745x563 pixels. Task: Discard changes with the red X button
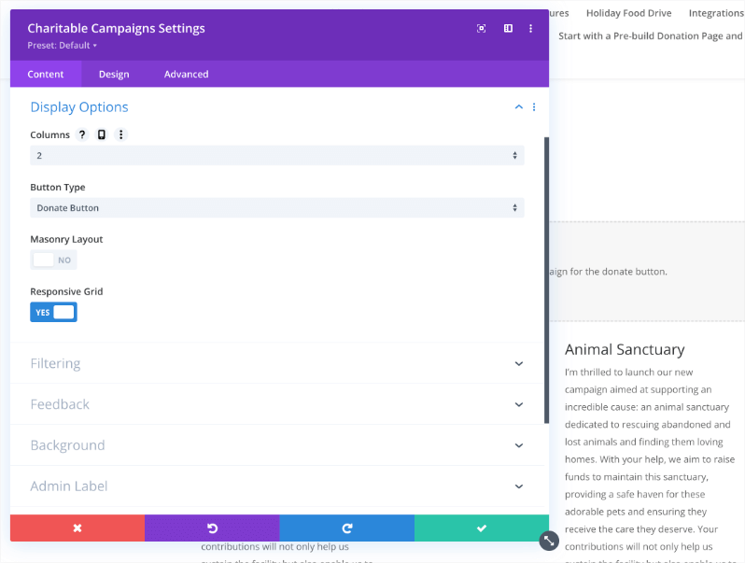(77, 528)
